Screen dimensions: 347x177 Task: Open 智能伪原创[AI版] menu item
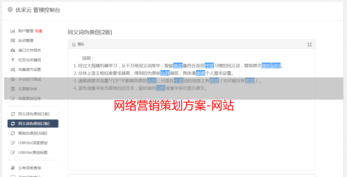point(33,133)
